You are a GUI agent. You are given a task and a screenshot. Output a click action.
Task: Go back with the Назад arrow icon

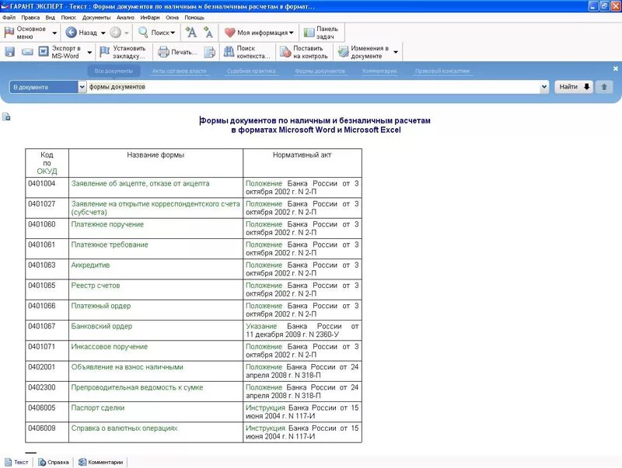(71, 33)
